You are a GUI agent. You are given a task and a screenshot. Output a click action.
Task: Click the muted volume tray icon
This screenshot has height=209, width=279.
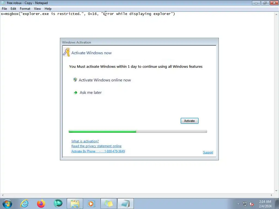pyautogui.click(x=251, y=204)
